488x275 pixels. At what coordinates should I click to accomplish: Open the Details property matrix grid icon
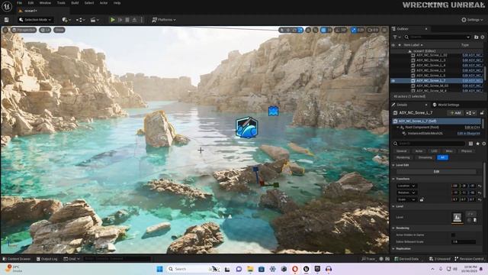[470, 144]
